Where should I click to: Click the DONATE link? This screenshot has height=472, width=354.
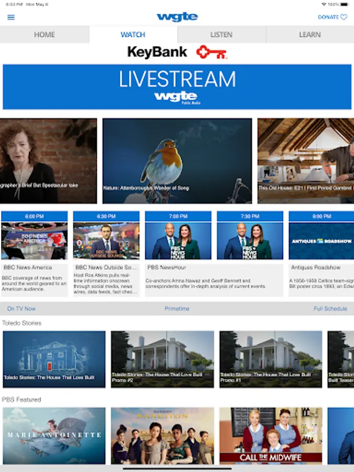(x=328, y=17)
